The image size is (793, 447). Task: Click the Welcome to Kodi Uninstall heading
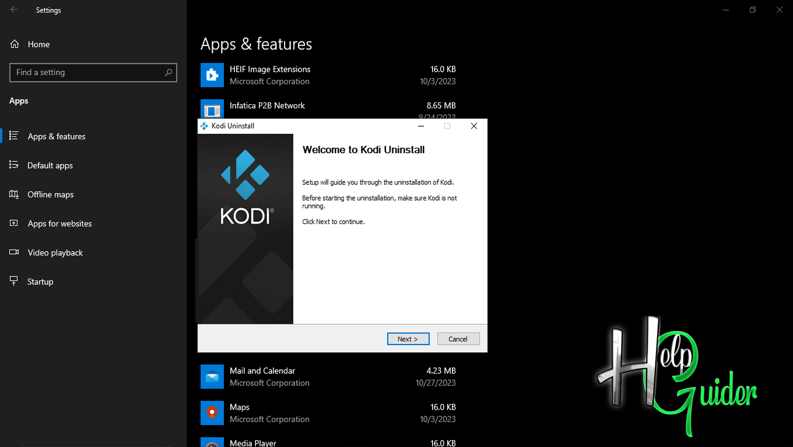[364, 150]
